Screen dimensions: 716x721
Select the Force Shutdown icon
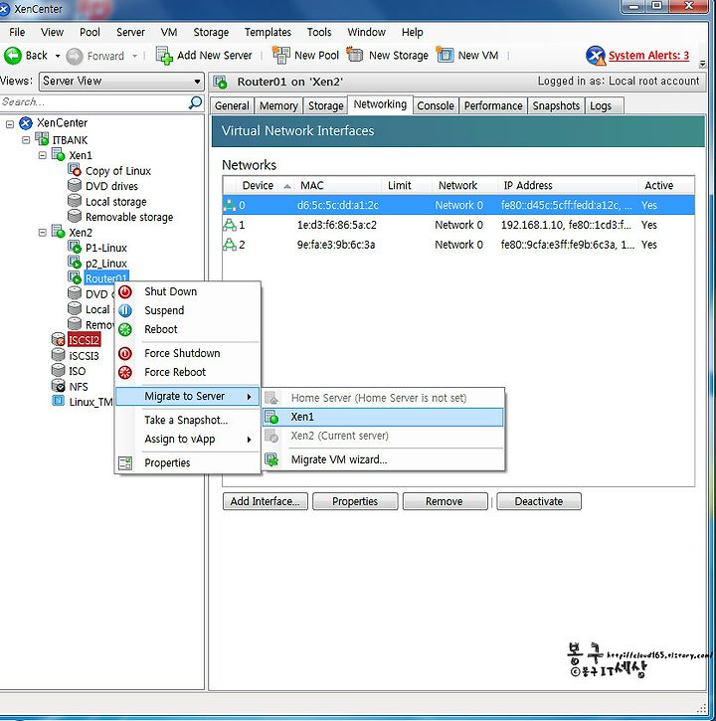coord(125,353)
